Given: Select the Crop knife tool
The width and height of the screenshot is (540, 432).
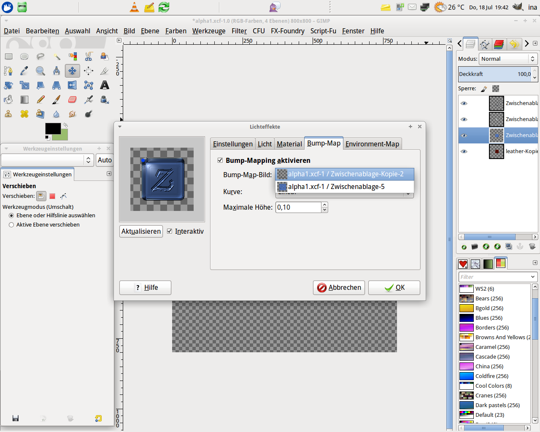Looking at the screenshot, I should click(105, 71).
